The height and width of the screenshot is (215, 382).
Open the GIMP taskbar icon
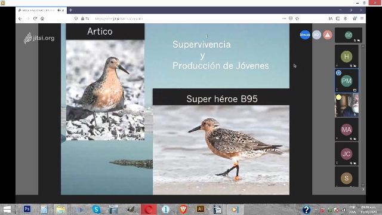point(131,210)
